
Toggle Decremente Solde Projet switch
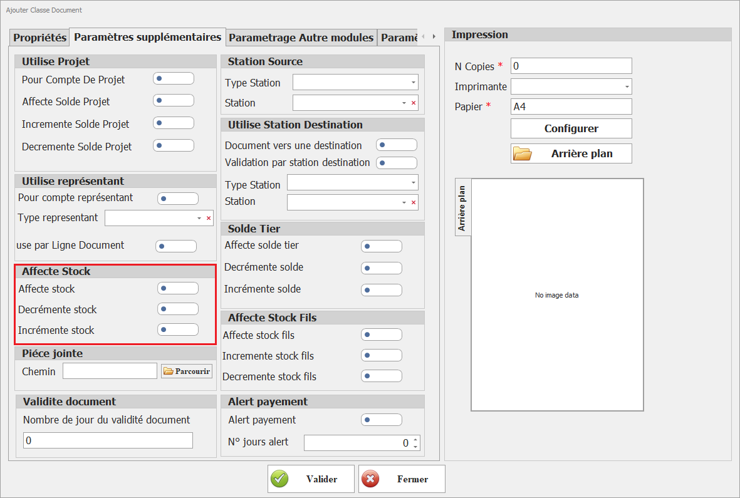pos(174,145)
